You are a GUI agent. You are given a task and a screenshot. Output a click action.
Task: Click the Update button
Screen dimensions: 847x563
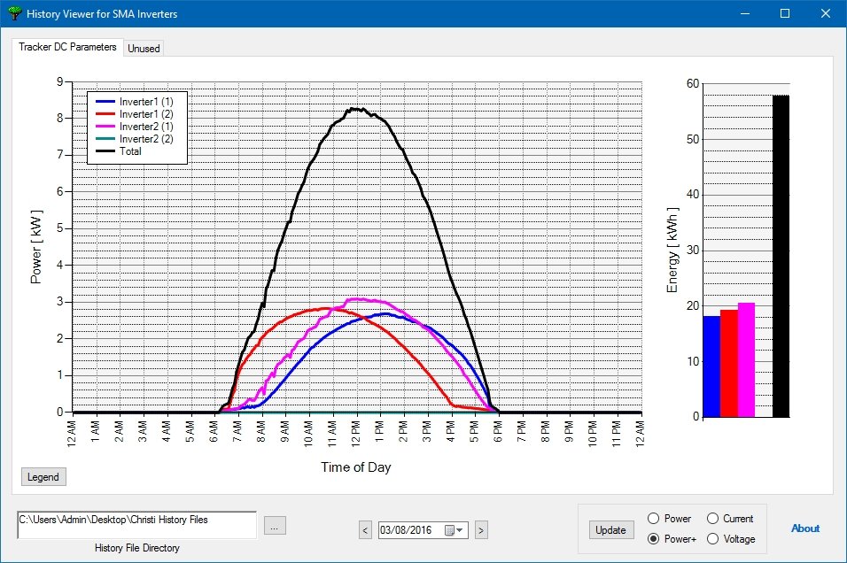point(610,530)
